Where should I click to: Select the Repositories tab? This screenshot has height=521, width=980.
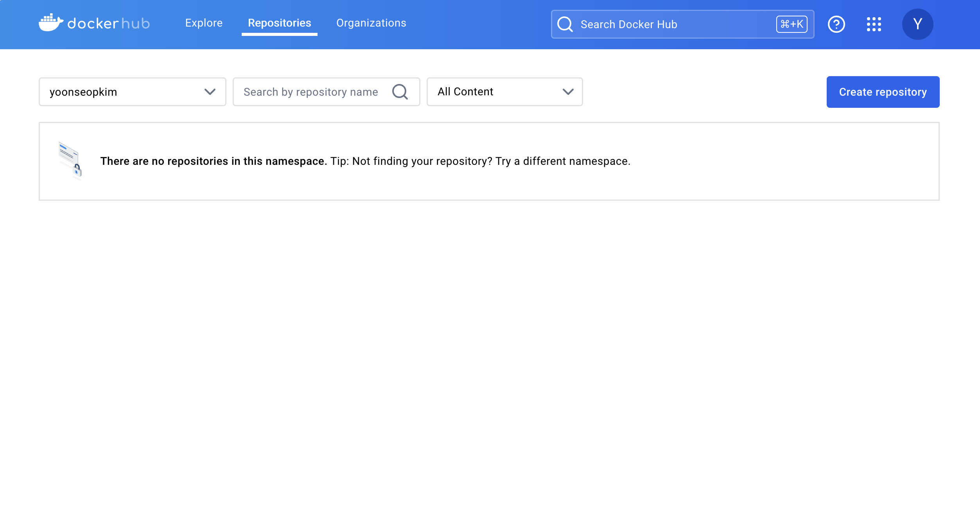tap(279, 23)
